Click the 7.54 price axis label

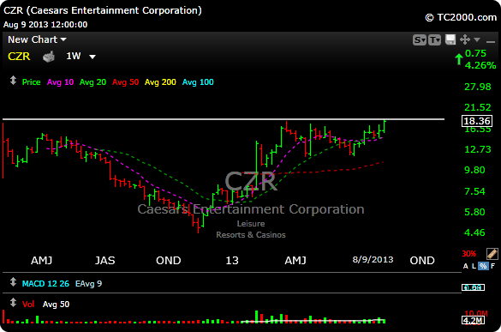point(474,191)
